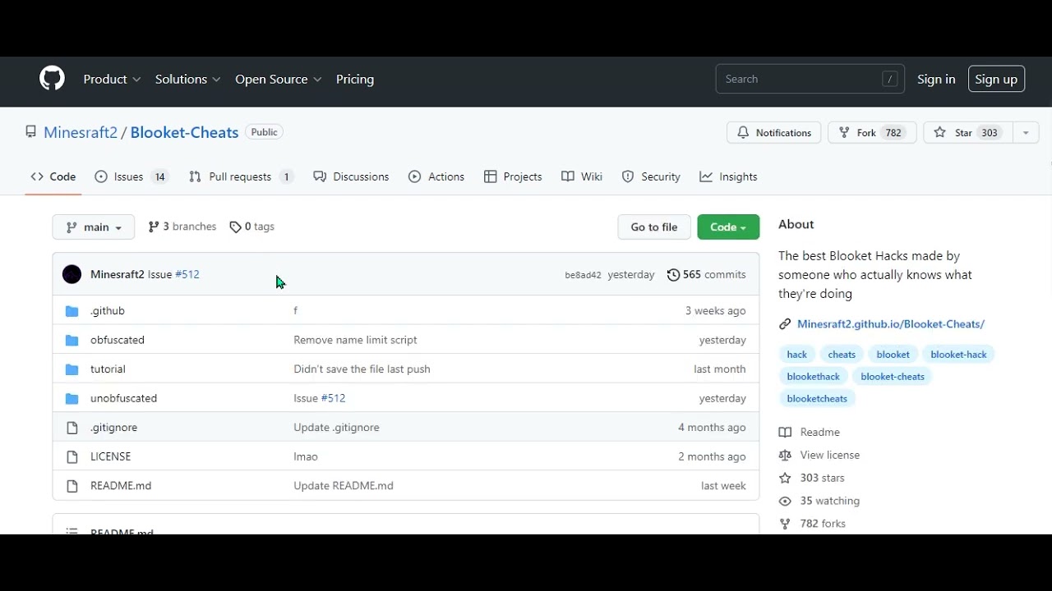1052x591 pixels.
Task: Open the Security tab
Action: (651, 176)
